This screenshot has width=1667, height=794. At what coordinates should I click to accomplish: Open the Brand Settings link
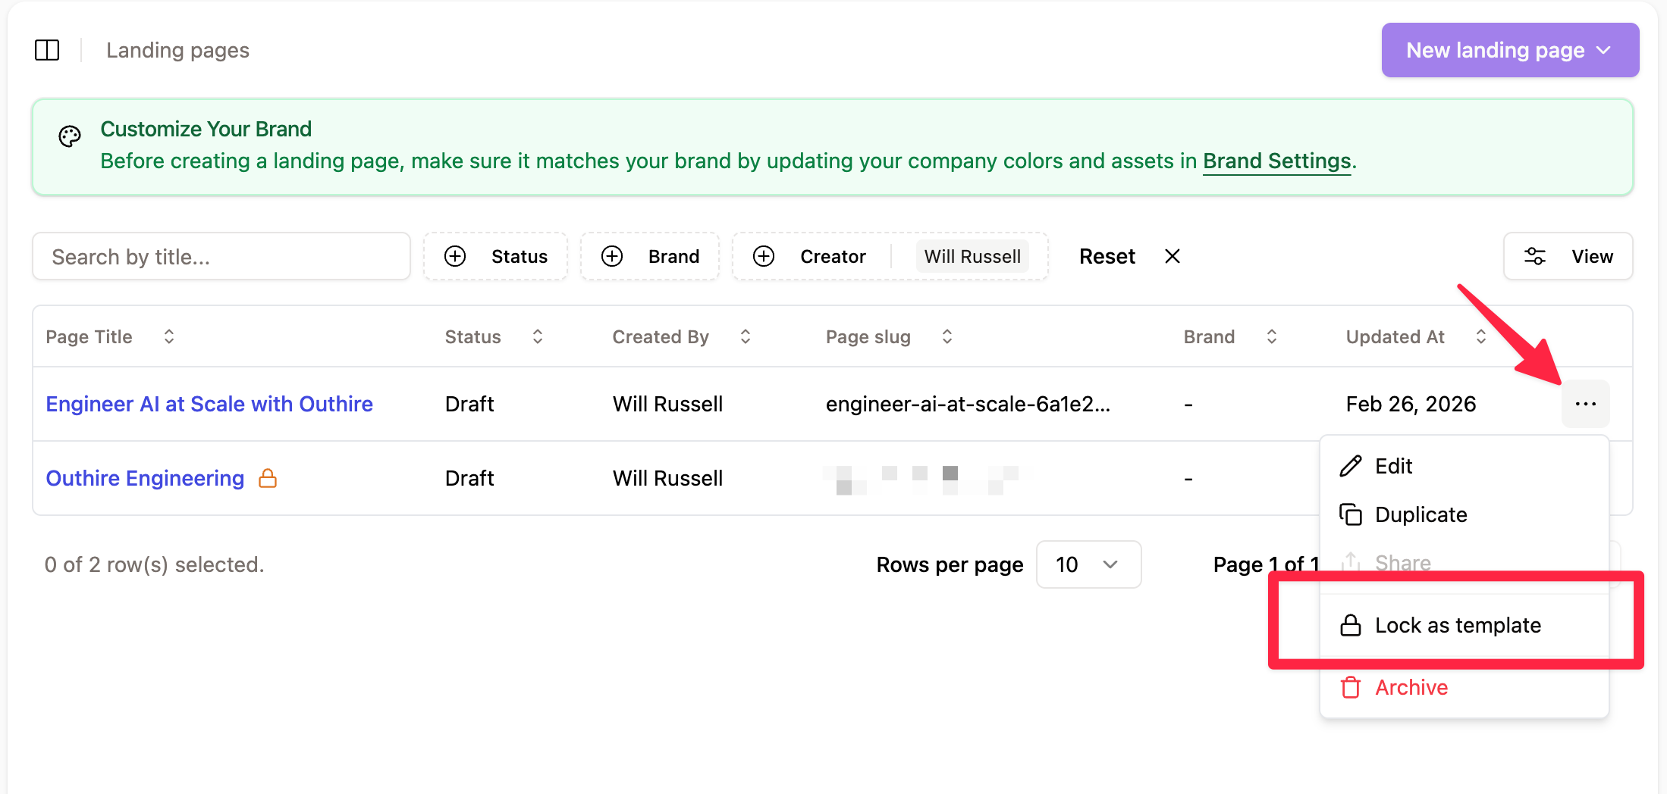point(1277,161)
